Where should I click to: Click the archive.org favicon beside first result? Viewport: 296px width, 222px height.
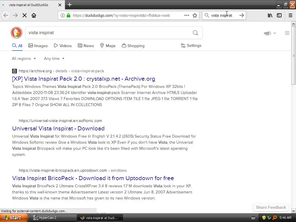point(14,71)
